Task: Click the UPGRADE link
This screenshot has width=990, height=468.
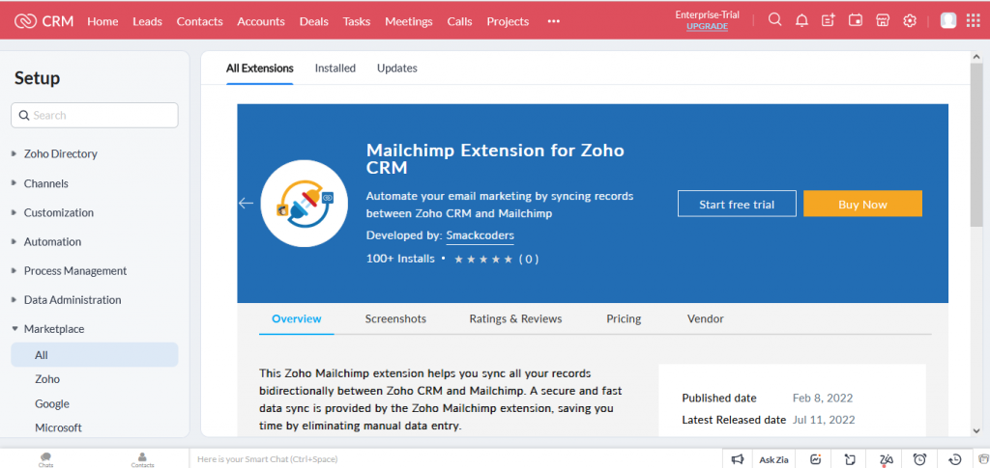Action: coord(707,26)
